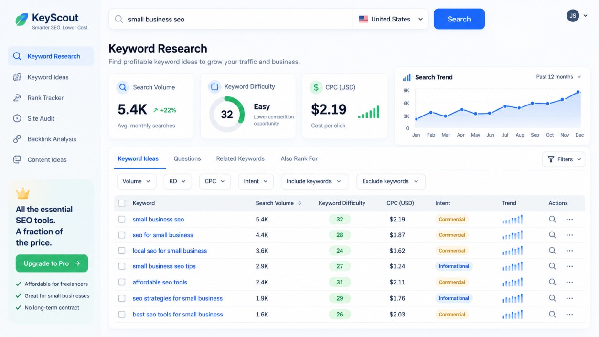Click the Keyword Difficulty 32 progress ring

pyautogui.click(x=227, y=114)
